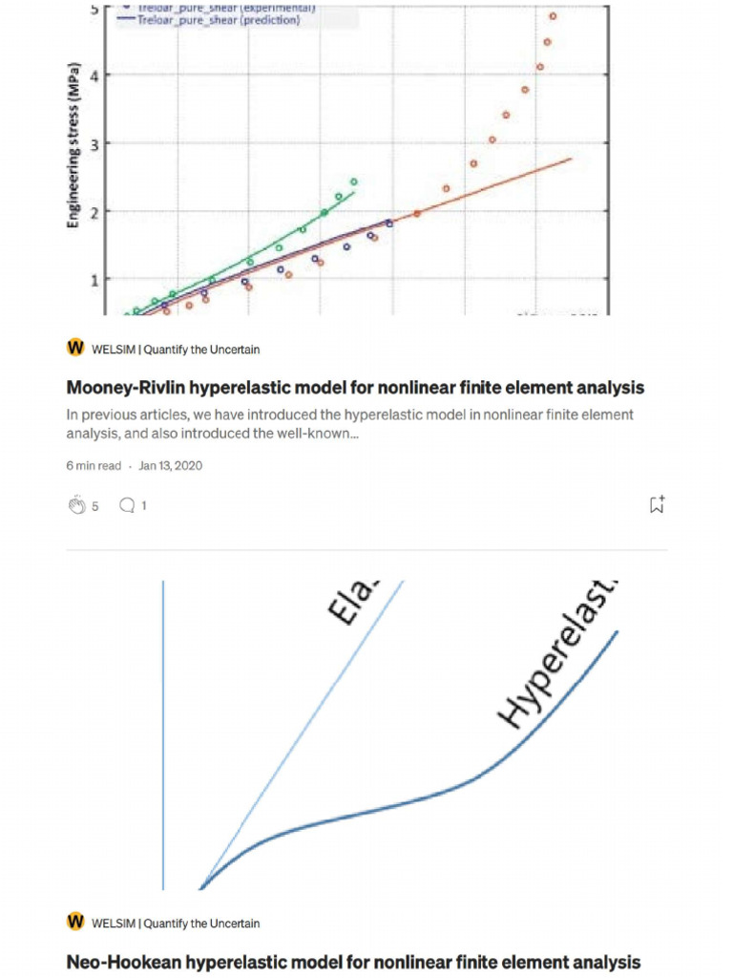Viewport: 733px width, 978px height.
Task: Click the "6 min read" label
Action: (94, 466)
